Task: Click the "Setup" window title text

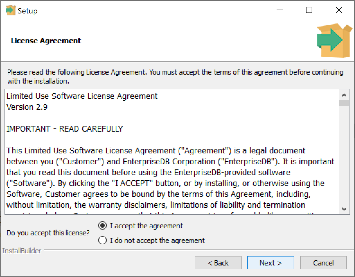Action: pos(28,11)
